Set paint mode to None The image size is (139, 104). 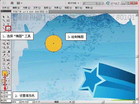click(9, 81)
